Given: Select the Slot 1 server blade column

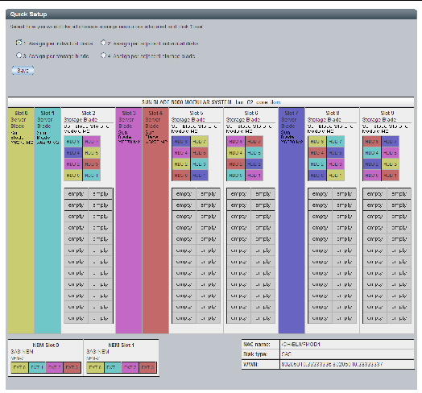Looking at the screenshot, I should [x=48, y=221].
